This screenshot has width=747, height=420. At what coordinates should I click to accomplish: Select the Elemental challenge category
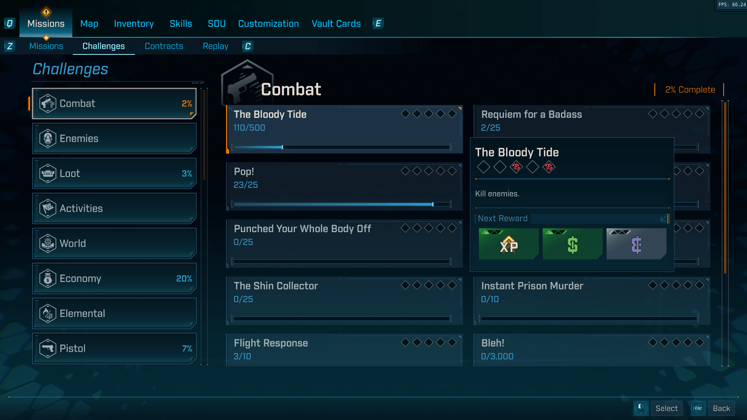(x=114, y=313)
